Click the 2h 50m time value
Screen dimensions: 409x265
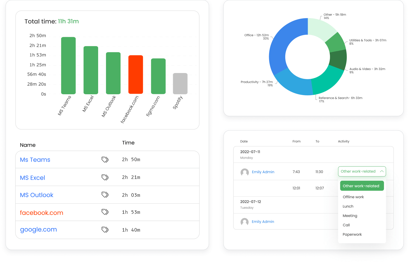click(131, 159)
